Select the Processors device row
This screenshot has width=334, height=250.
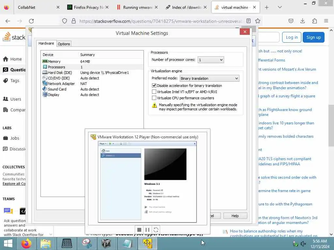click(x=92, y=67)
